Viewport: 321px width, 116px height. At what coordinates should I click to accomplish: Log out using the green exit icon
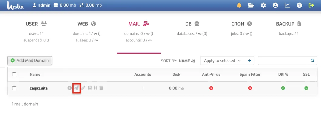[x=311, y=5]
